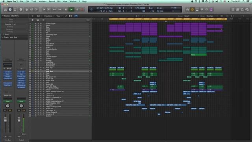Viewport: 252px width, 142px height.
Task: Click the Stereo Out output slot
Action: point(7,95)
